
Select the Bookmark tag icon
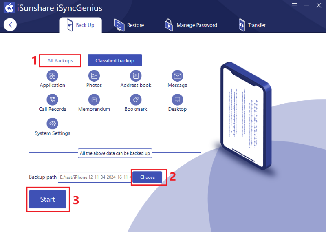[x=136, y=99]
